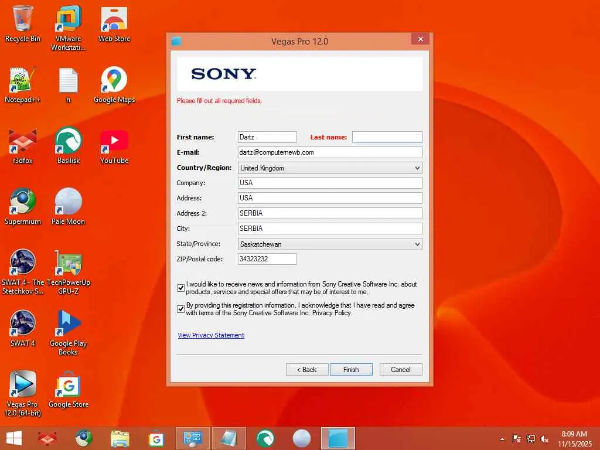Image resolution: width=600 pixels, height=450 pixels.
Task: Select the Google Play Books desktop icon
Action: (x=68, y=333)
